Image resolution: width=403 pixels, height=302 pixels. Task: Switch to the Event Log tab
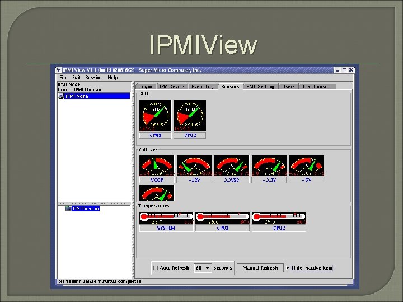[203, 87]
